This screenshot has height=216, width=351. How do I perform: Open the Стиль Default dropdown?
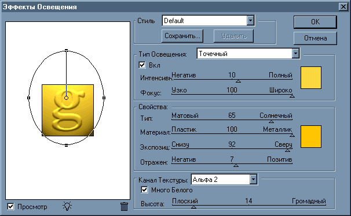250,21
